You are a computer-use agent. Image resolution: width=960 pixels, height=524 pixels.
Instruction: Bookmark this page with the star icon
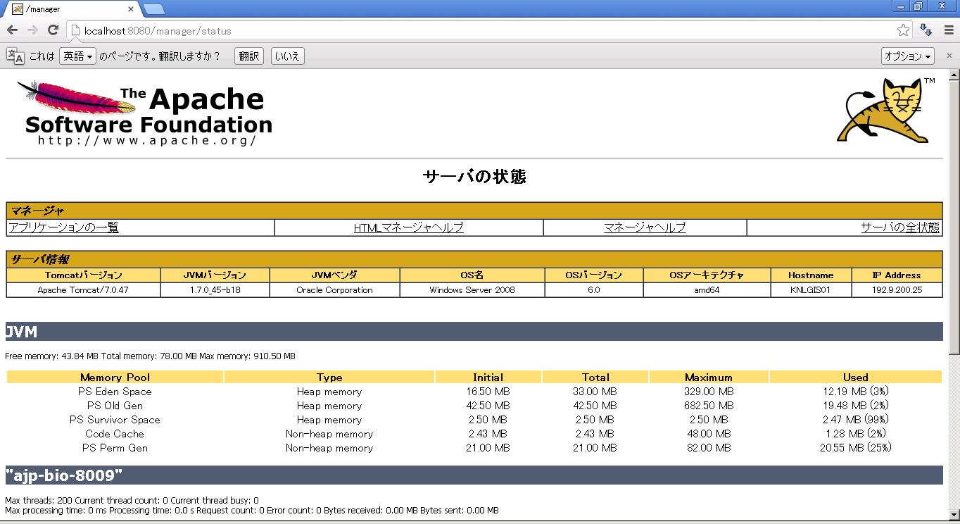click(x=903, y=30)
